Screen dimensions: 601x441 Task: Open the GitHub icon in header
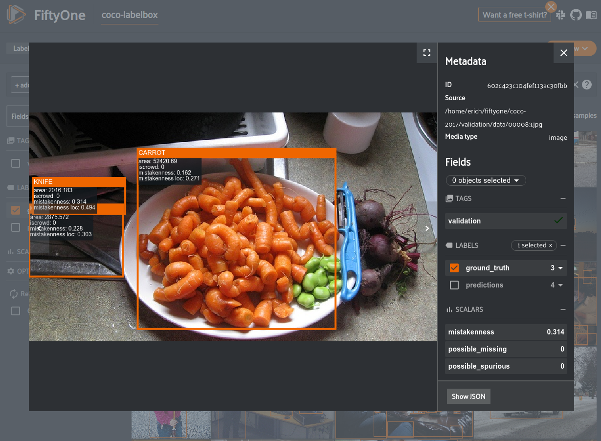tap(576, 15)
